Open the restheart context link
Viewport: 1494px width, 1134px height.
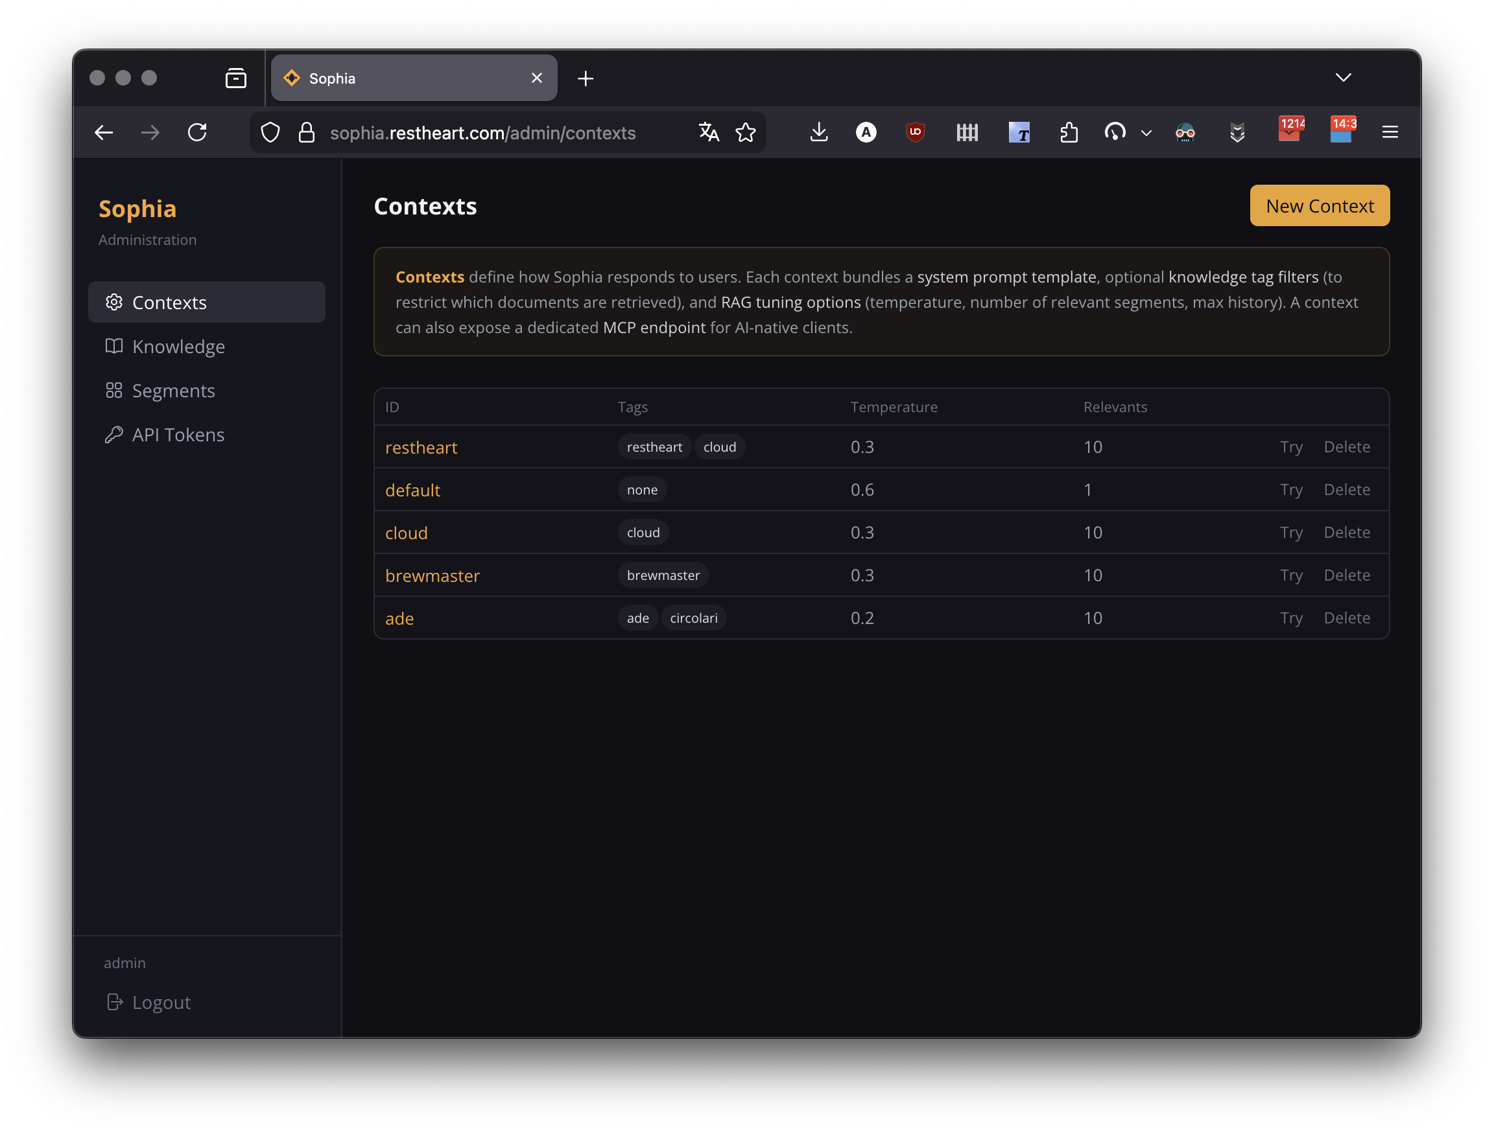(x=421, y=447)
